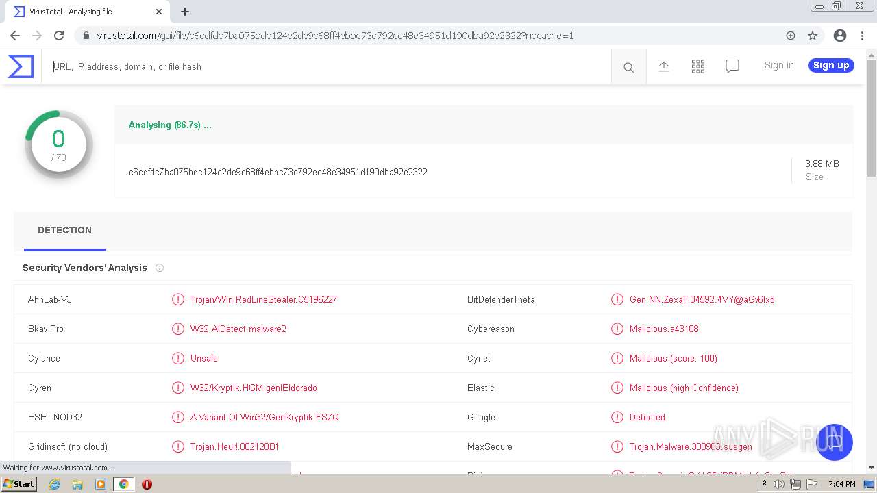Click the search magnifier icon
877x493 pixels.
click(x=628, y=67)
